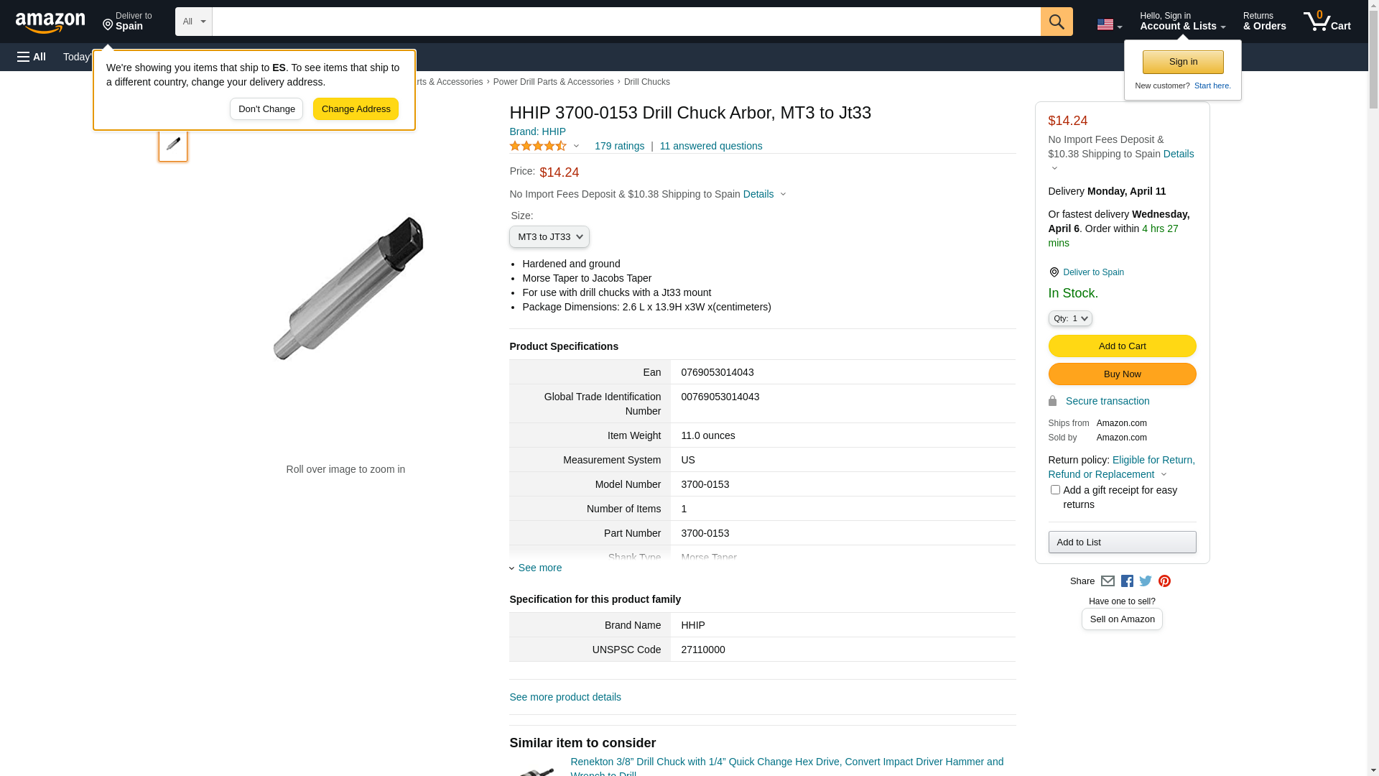This screenshot has width=1379, height=776.
Task: Click the Amazon search input field
Action: (x=626, y=22)
